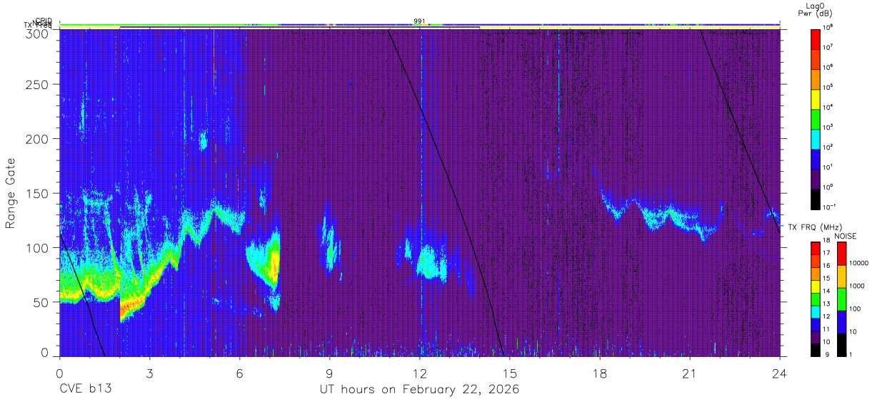Screen dimensions: 877x404
Task: Click the y-axis tick label '250'
Action: (38, 85)
